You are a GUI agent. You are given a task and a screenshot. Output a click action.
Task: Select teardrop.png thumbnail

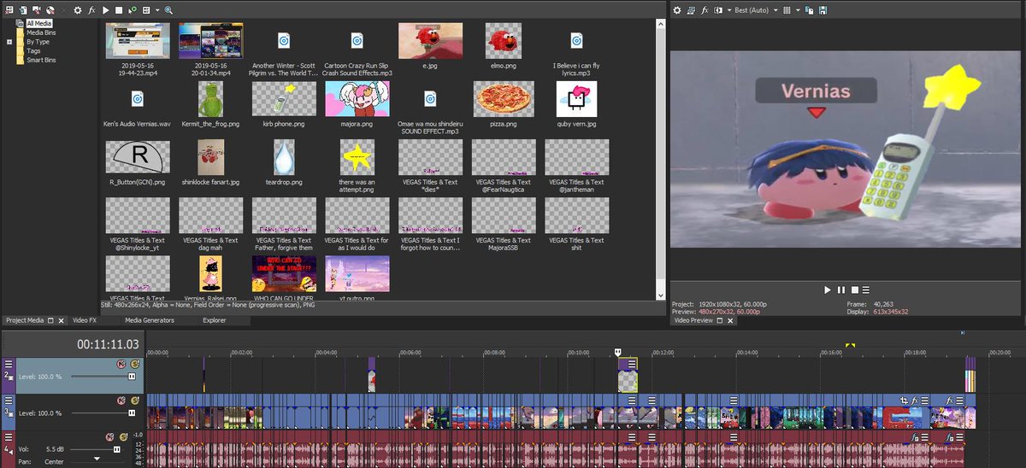tap(284, 157)
